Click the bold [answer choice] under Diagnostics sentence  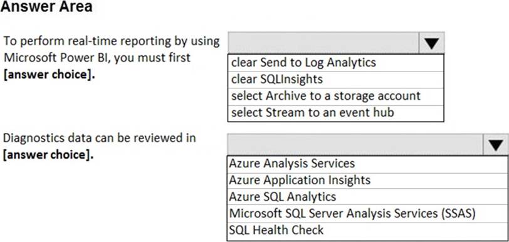(48, 155)
